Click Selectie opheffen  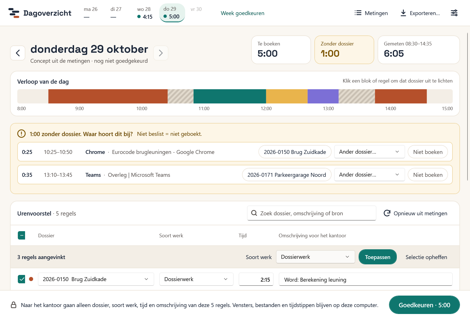(426, 257)
